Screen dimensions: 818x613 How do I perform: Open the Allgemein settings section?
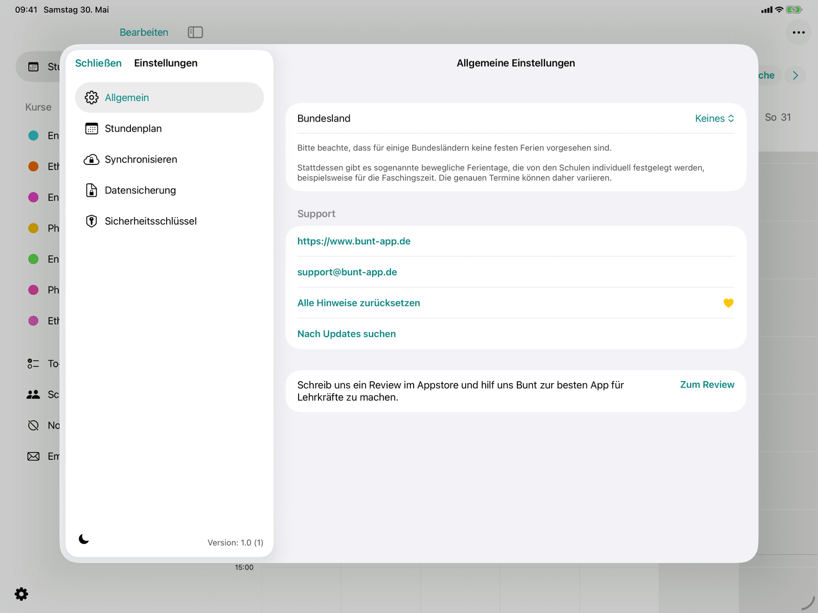click(x=169, y=98)
